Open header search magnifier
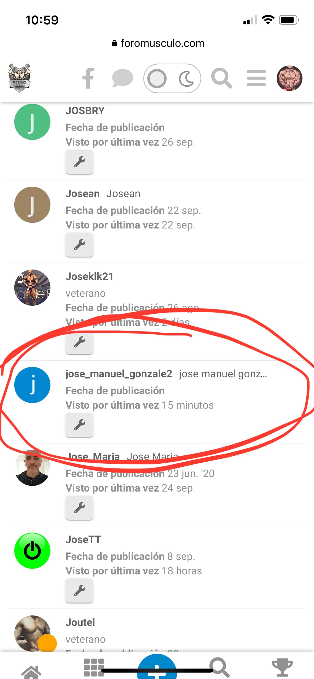Screen dimensions: 314x679 pyautogui.click(x=221, y=78)
